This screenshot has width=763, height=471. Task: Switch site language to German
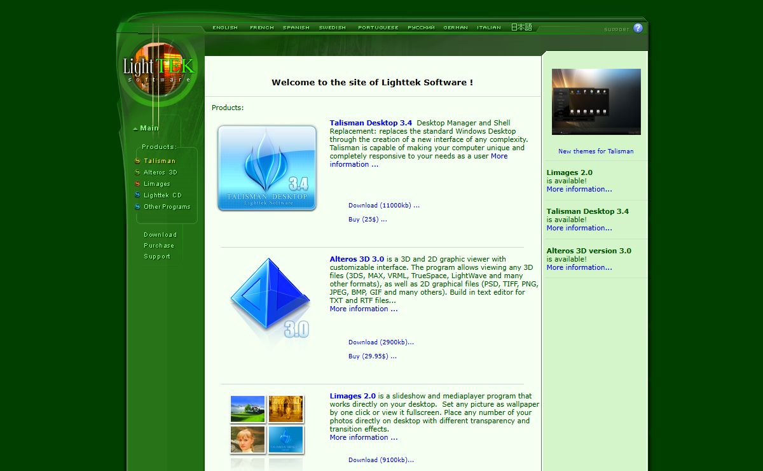point(456,28)
